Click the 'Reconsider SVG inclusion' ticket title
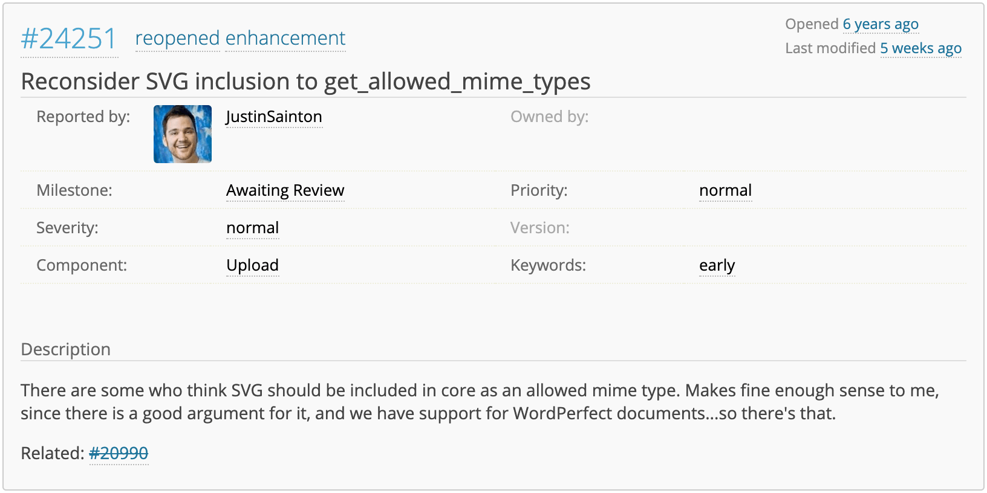 tap(305, 82)
